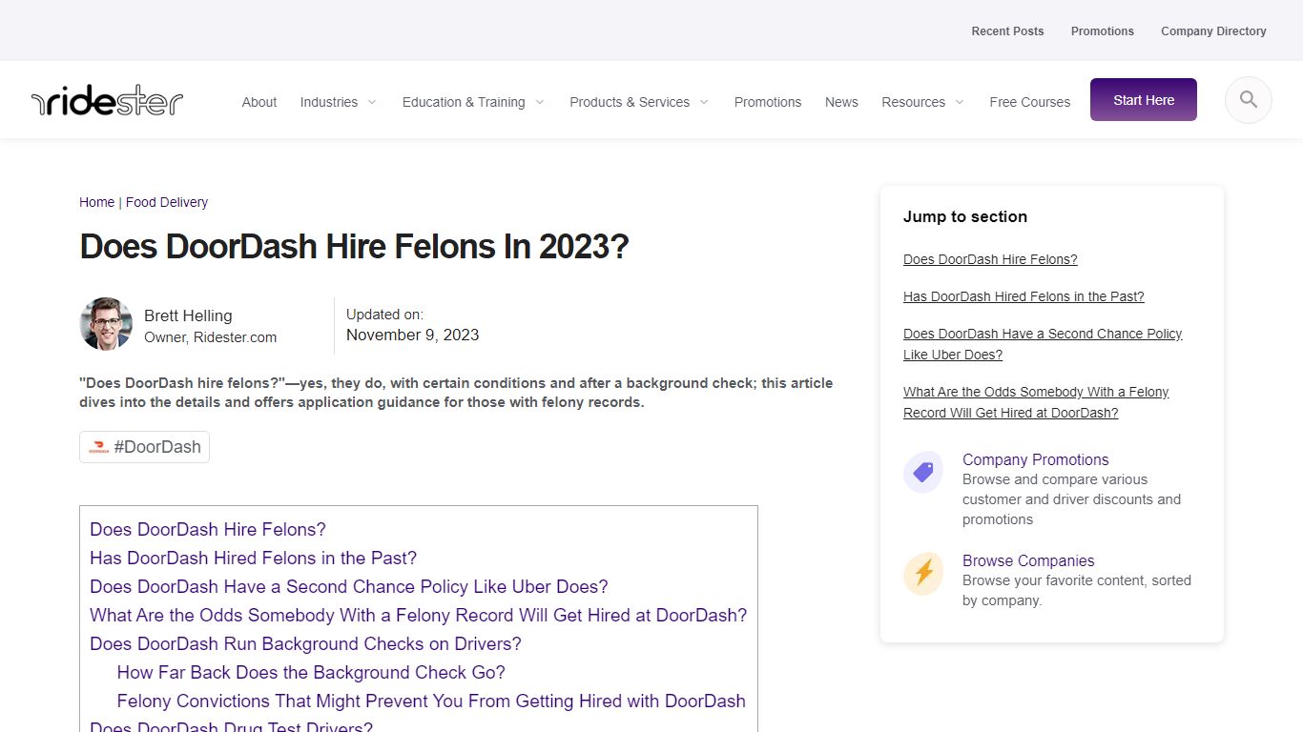Screen dimensions: 1303x732
Task: Open contents entry about Second Chance Policy
Action: tap(348, 586)
